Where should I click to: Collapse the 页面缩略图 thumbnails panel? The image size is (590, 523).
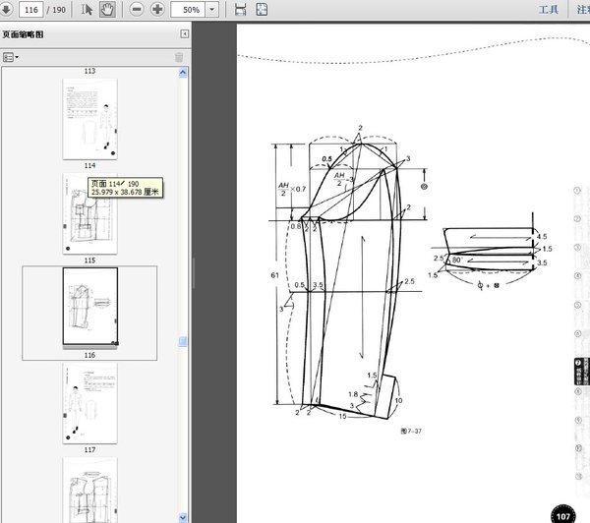click(185, 34)
